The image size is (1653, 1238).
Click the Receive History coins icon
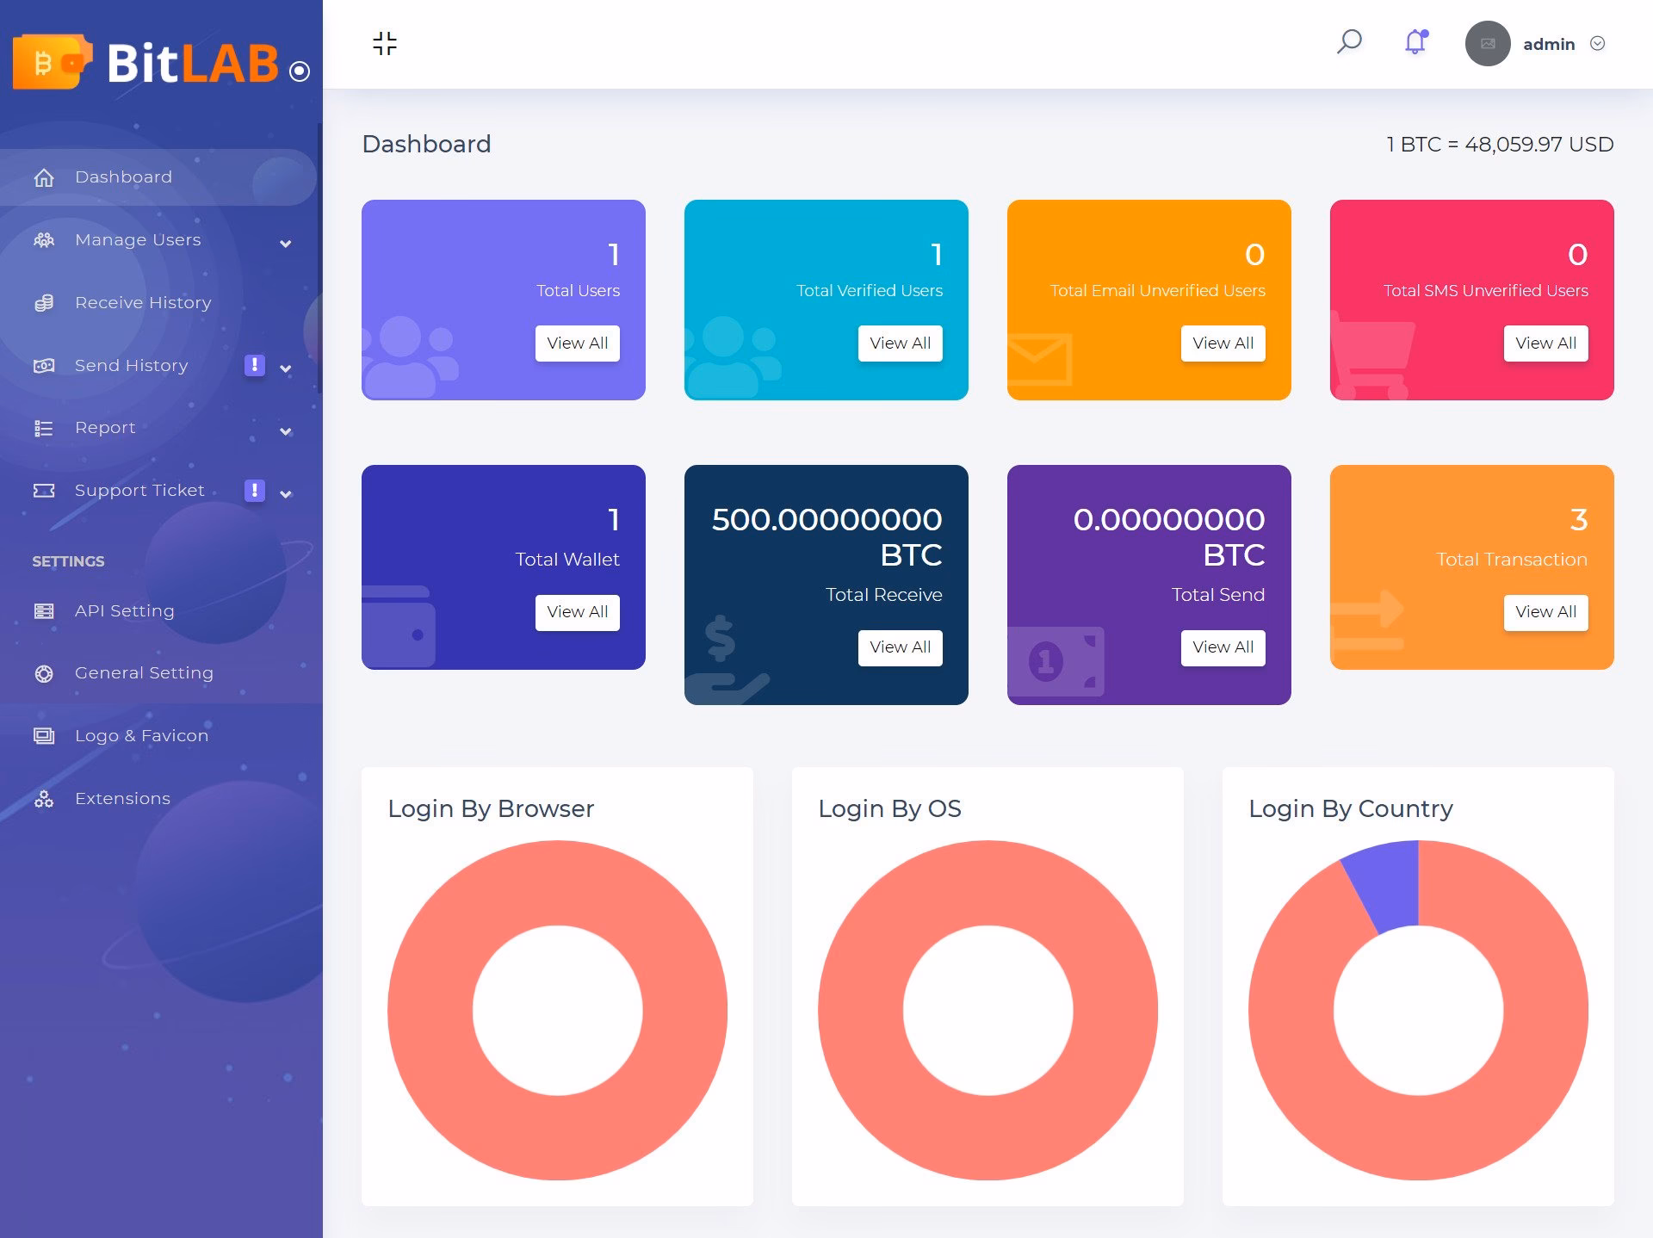(44, 303)
